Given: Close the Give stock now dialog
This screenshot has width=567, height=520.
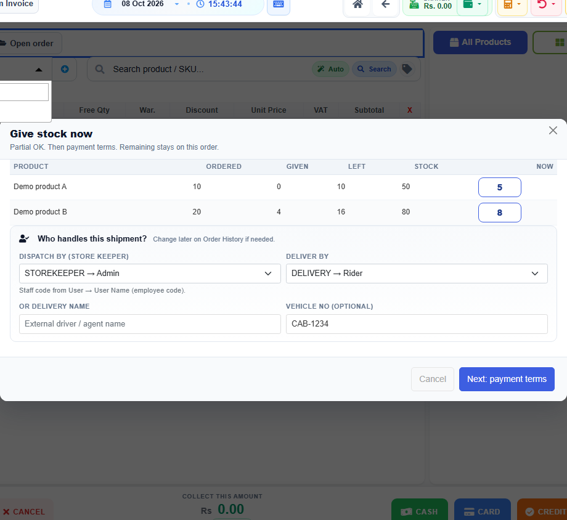Looking at the screenshot, I should tap(553, 131).
